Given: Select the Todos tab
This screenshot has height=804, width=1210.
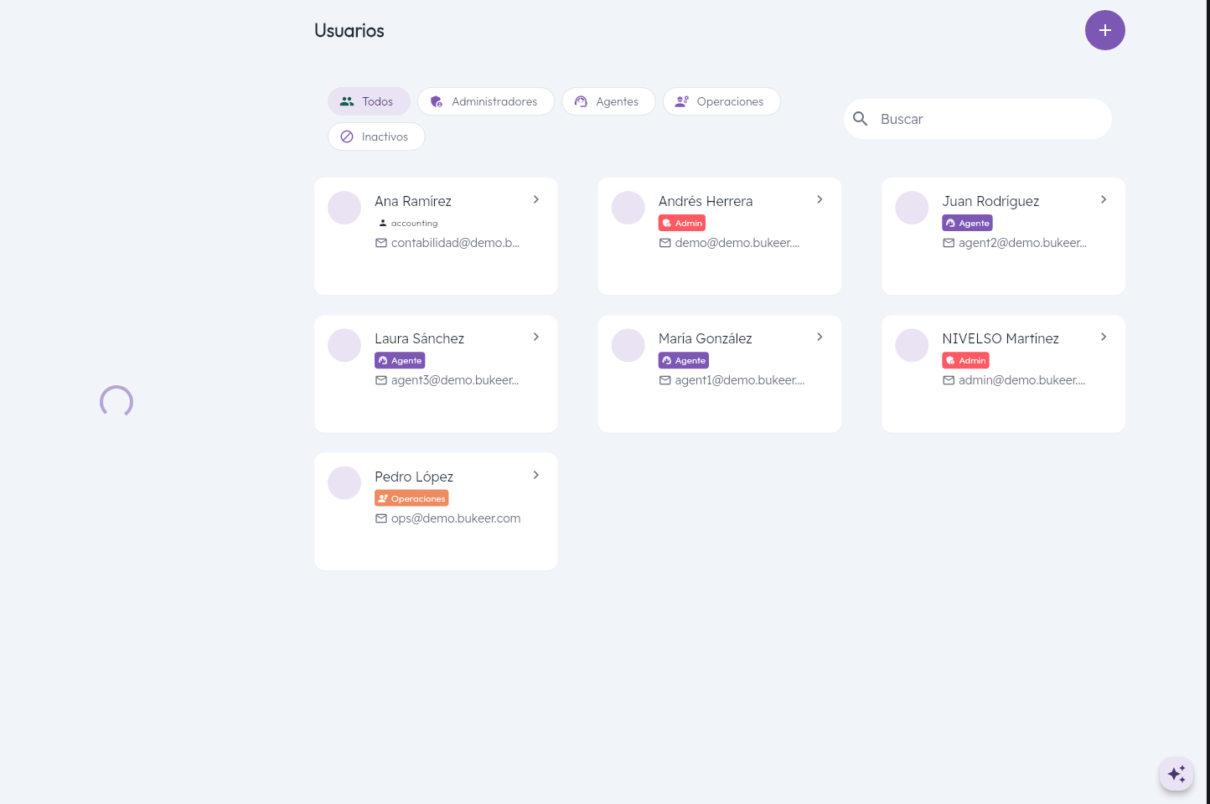Looking at the screenshot, I should 369,101.
